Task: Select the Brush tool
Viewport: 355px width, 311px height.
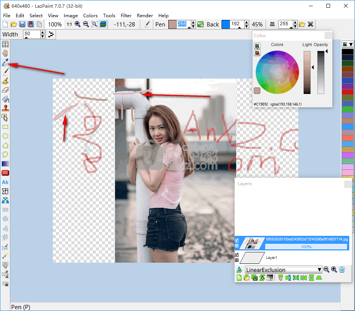Action: [5, 81]
